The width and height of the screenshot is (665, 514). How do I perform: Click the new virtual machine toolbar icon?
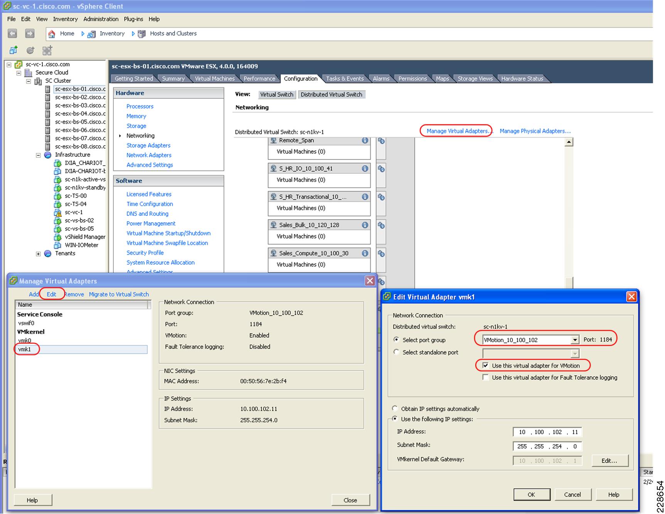[14, 50]
